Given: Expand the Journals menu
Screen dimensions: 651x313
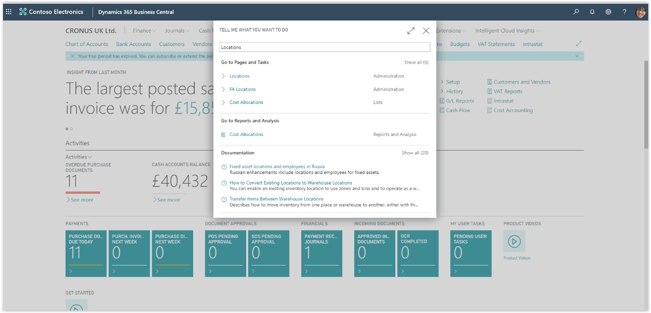Looking at the screenshot, I should pyautogui.click(x=178, y=30).
